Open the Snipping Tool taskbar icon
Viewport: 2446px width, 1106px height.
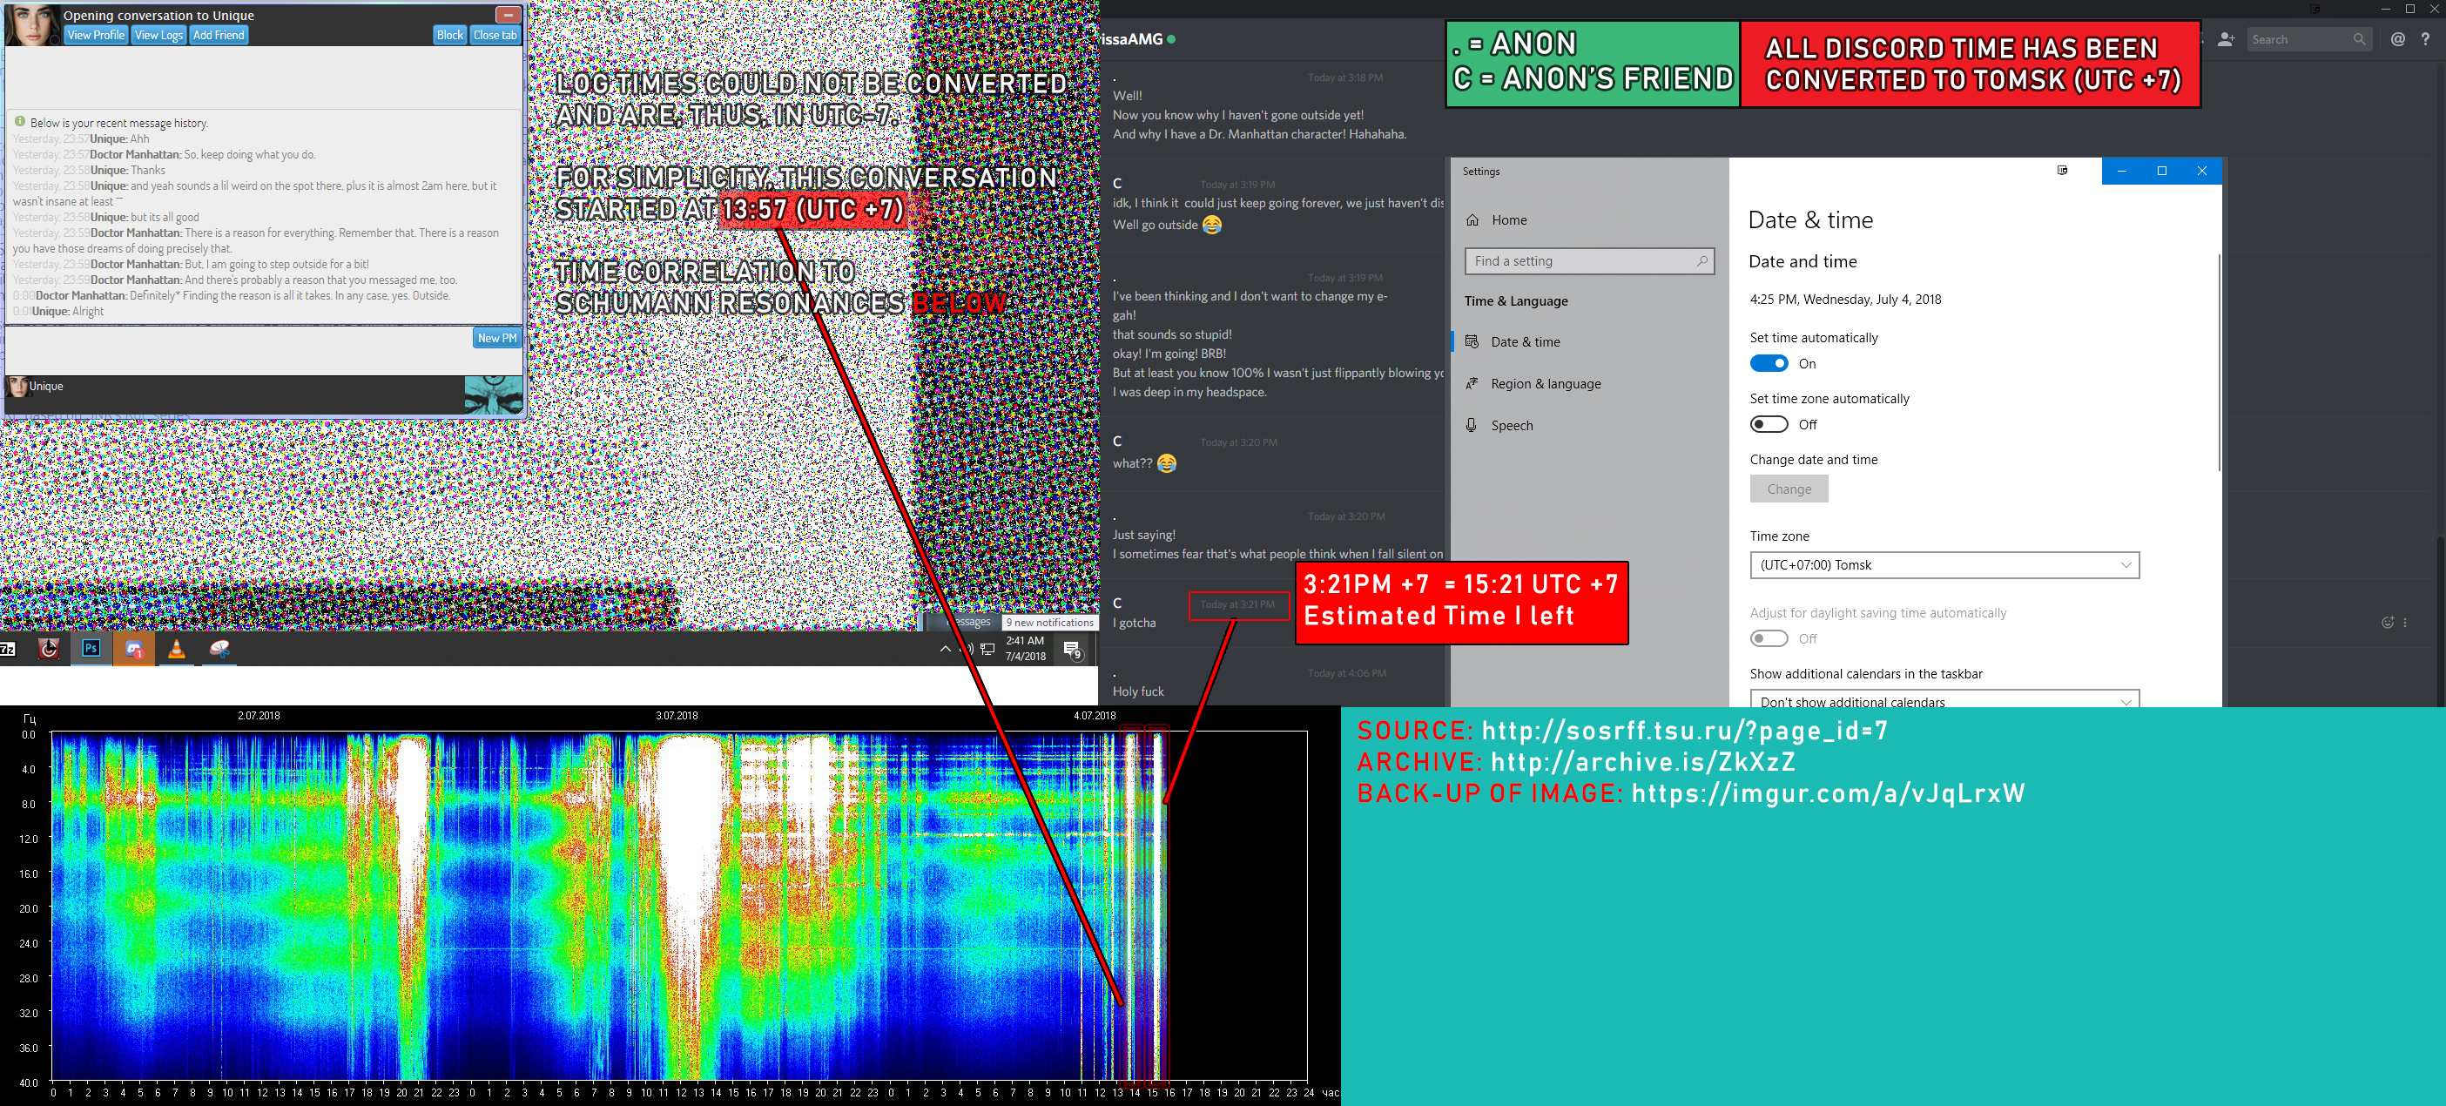point(219,649)
